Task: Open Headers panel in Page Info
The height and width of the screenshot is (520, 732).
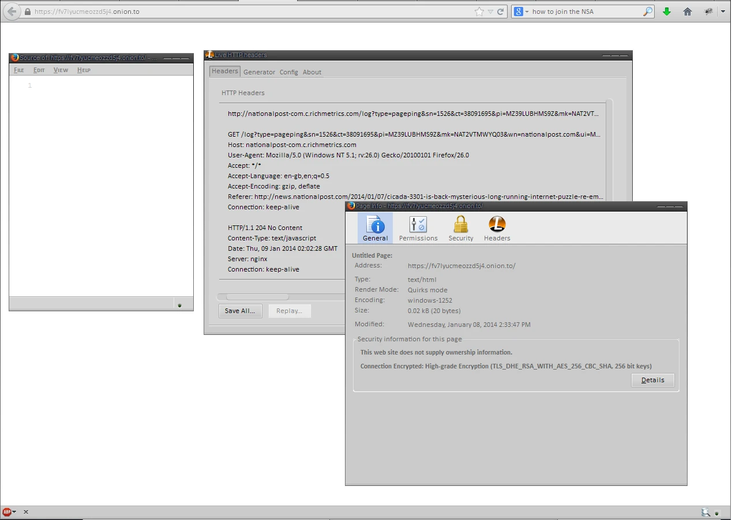Action: click(x=497, y=228)
